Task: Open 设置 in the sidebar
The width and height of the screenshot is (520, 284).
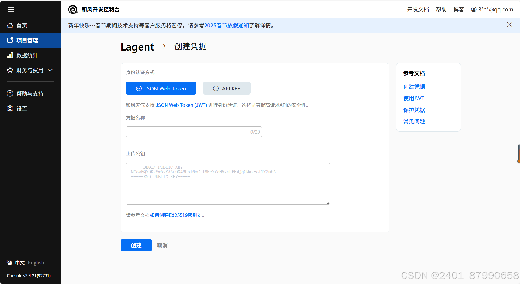Action: pyautogui.click(x=30, y=108)
